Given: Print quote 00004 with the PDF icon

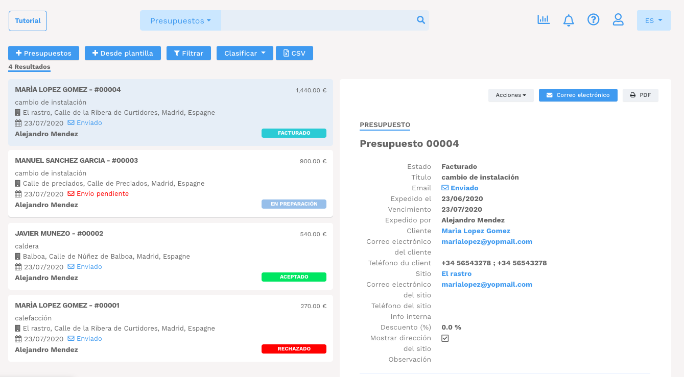Looking at the screenshot, I should (x=640, y=95).
